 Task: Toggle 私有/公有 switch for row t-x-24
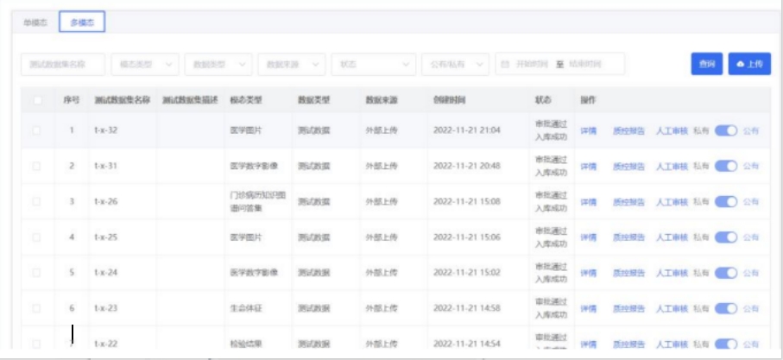click(x=726, y=273)
